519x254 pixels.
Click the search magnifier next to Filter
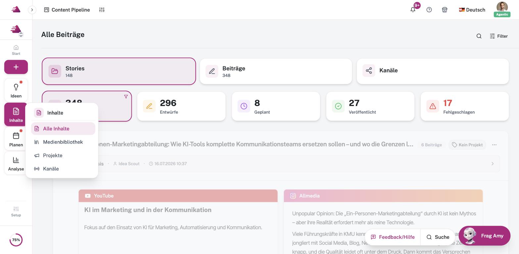(479, 36)
